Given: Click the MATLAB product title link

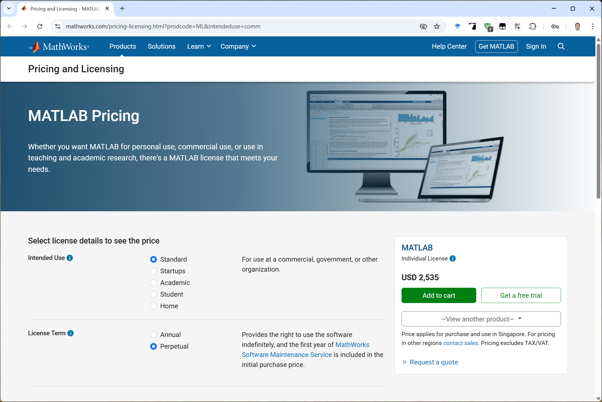Looking at the screenshot, I should pyautogui.click(x=417, y=248).
